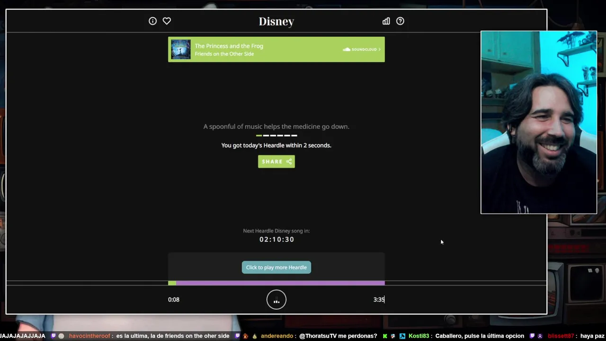Click 'A spoonful of music' tagline

[x=276, y=126]
